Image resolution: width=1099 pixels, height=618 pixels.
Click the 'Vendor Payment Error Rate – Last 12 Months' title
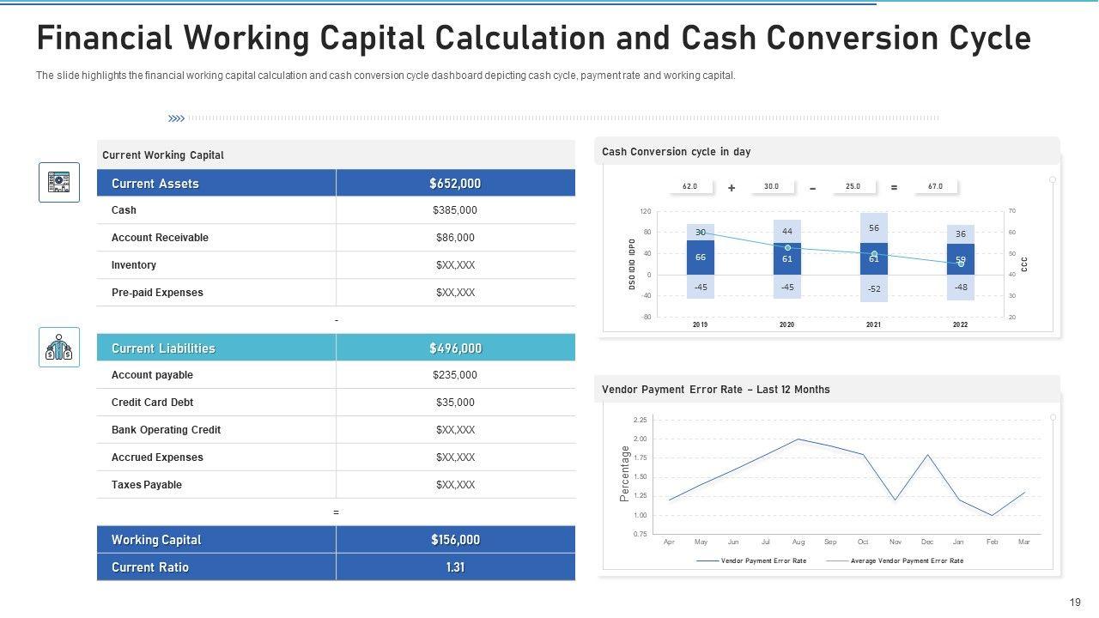[716, 390]
